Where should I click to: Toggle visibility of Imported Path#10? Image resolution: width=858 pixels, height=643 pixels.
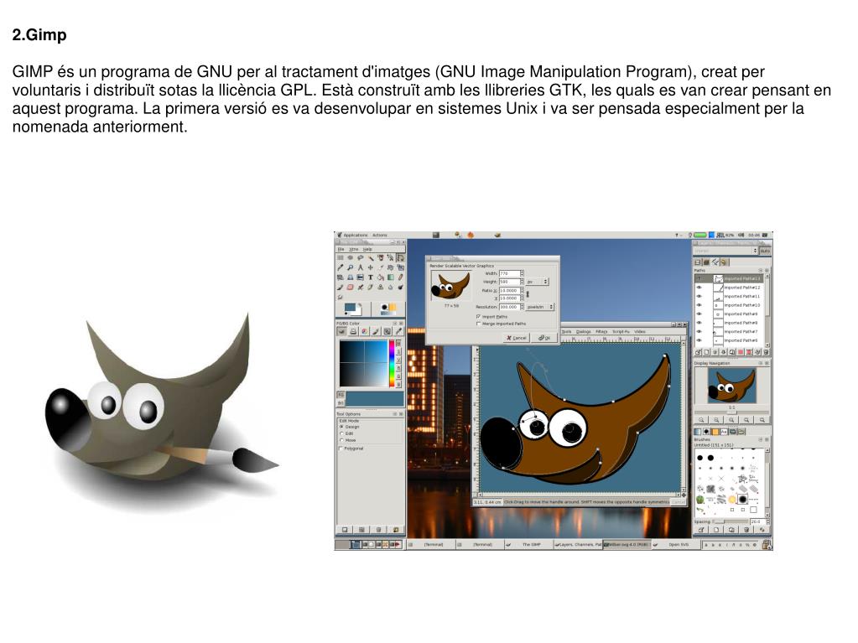pyautogui.click(x=699, y=305)
